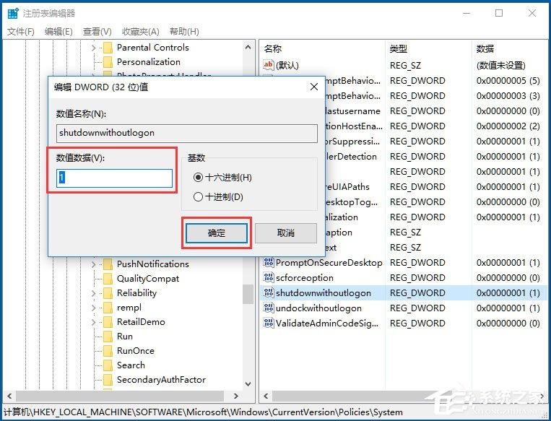Click the PromptOnSecureDesktop DWORD icon

coord(269,262)
